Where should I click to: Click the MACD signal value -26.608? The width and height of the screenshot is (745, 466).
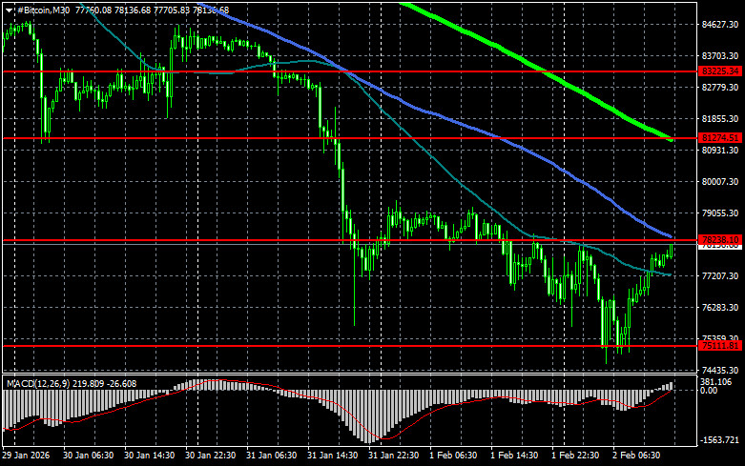click(122, 383)
